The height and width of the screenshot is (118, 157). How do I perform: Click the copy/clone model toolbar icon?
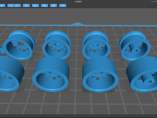(x=26, y=6)
